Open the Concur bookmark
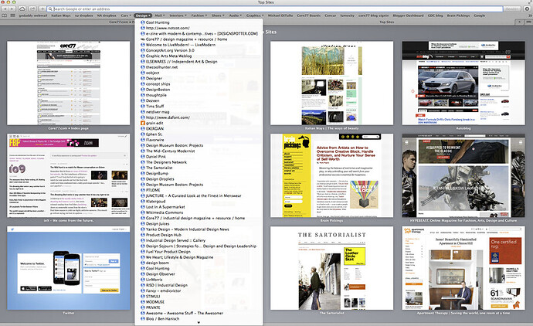 pos(330,15)
